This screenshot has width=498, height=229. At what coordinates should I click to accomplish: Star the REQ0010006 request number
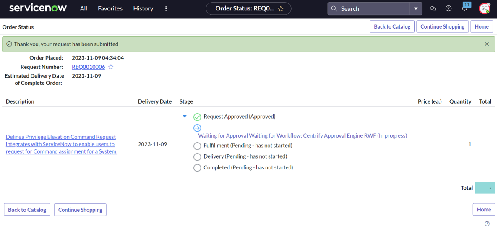tap(111, 67)
